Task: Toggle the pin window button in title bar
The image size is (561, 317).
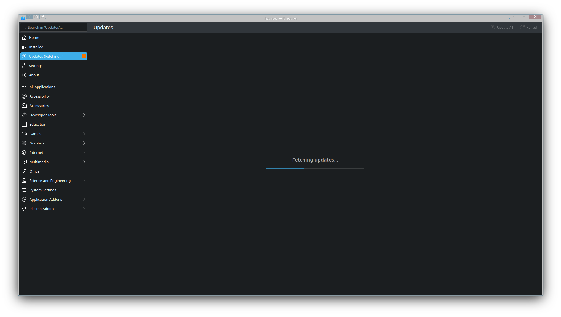Action: (43, 17)
